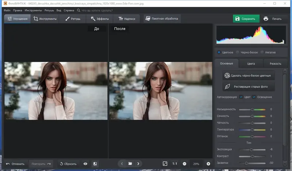Click Реставрация старых фото button

pyautogui.click(x=249, y=87)
